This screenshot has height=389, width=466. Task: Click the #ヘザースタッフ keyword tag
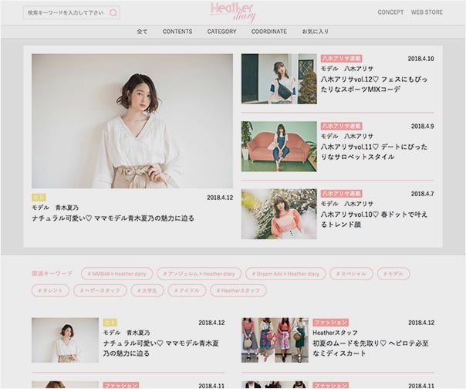[100, 290]
